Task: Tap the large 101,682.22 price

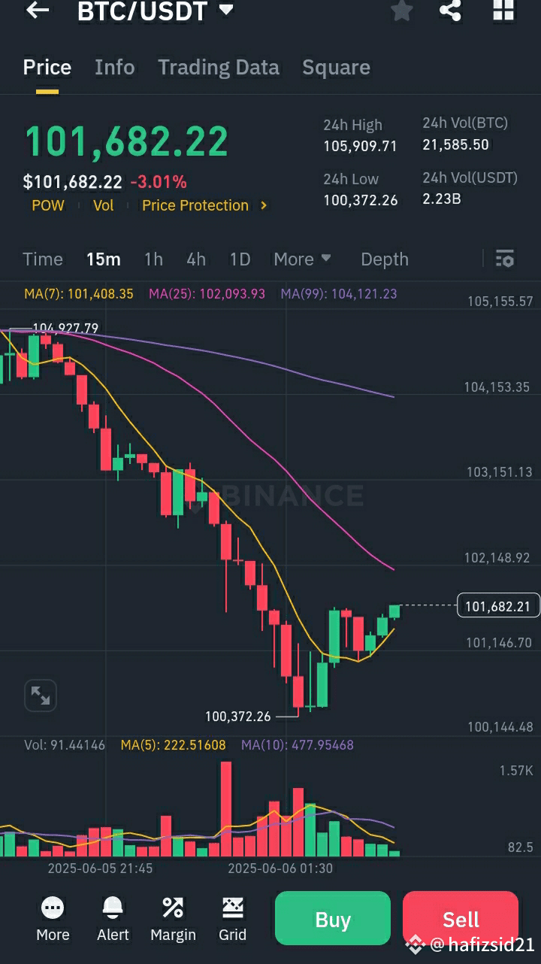Action: tap(126, 141)
